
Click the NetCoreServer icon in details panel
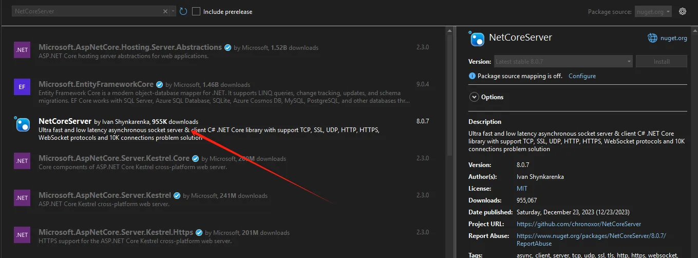click(x=477, y=38)
